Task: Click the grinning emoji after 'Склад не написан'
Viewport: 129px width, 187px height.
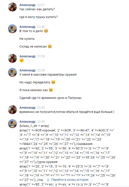Action: click(x=50, y=46)
